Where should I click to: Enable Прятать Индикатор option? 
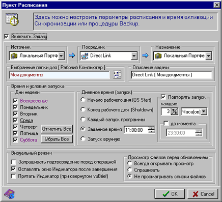pos(13,176)
